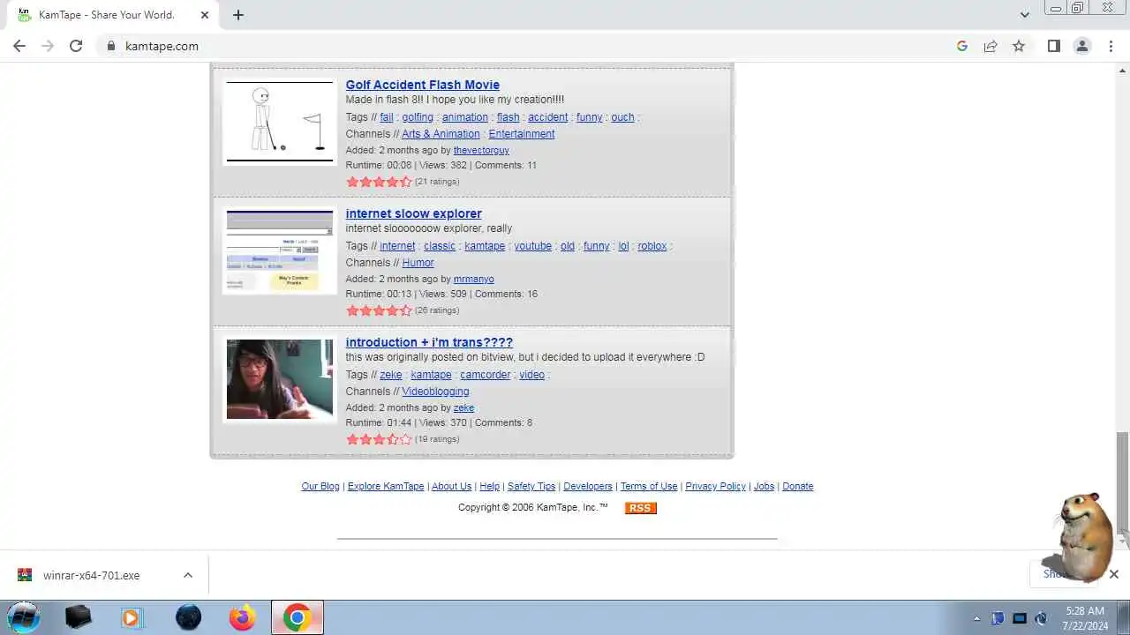Viewport: 1130px width, 635px height.
Task: Click the forward navigation arrow
Action: point(48,46)
